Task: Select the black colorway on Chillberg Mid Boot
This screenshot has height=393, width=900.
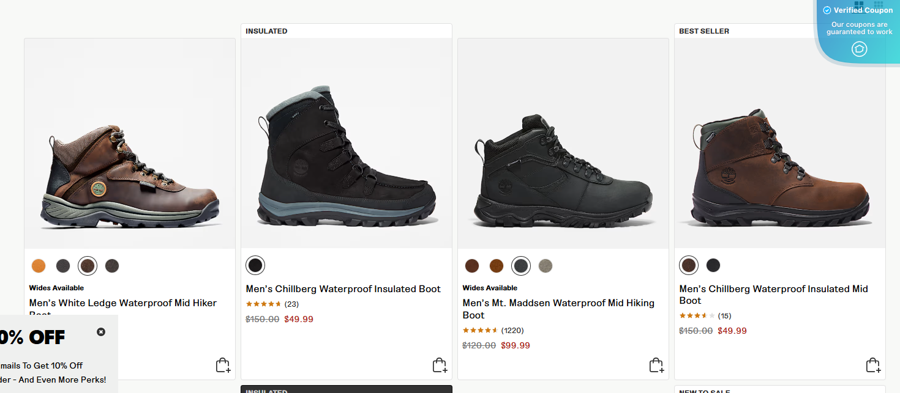Action: pyautogui.click(x=713, y=265)
